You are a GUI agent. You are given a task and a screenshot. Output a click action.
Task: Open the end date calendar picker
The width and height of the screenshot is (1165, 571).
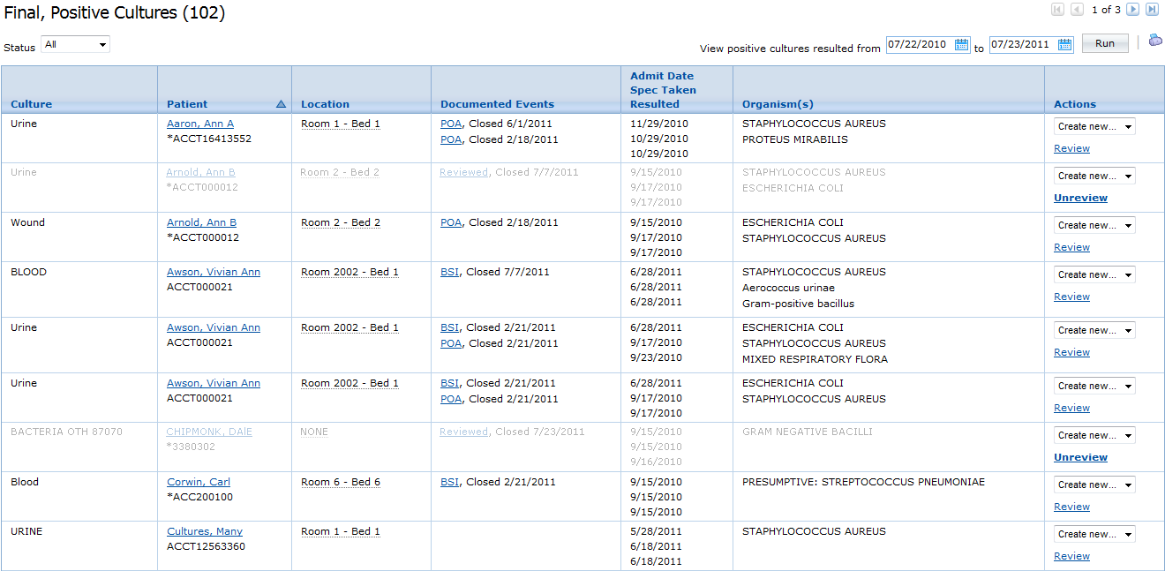click(1064, 45)
